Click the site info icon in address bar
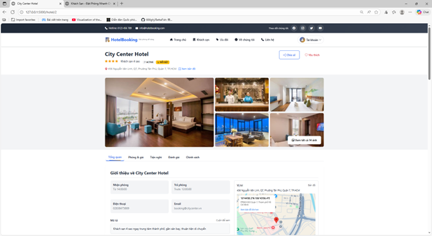The height and width of the screenshot is (236, 432). click(x=21, y=12)
